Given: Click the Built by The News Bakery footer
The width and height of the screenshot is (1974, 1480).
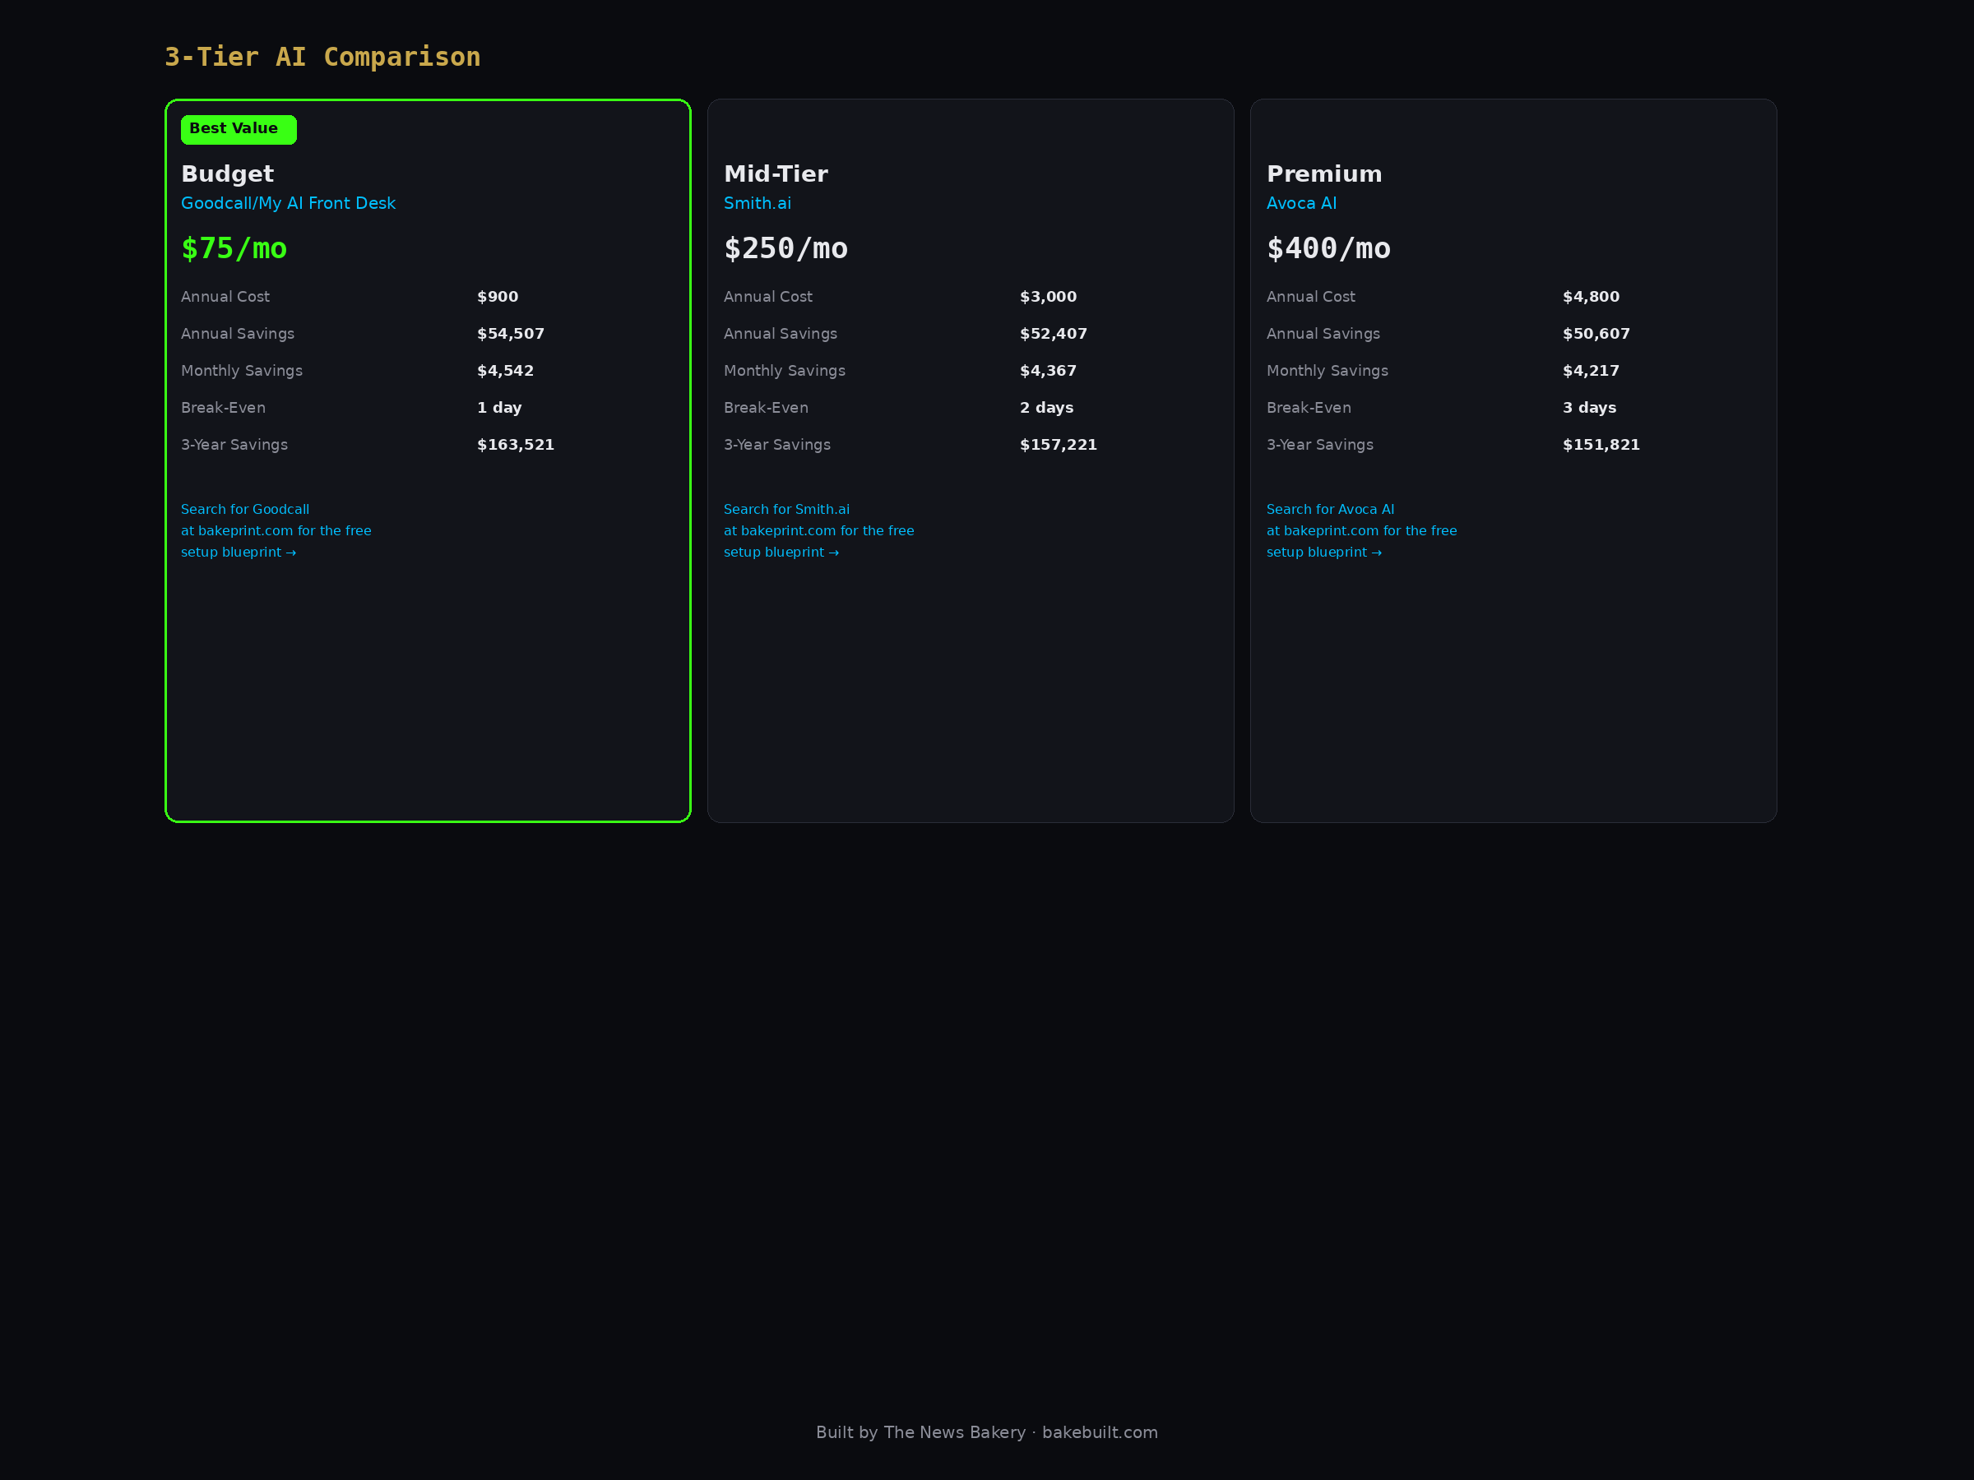Looking at the screenshot, I should [987, 1432].
